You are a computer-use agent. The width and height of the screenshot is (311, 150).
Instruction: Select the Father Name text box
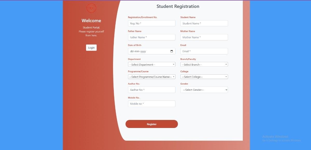click(x=152, y=37)
